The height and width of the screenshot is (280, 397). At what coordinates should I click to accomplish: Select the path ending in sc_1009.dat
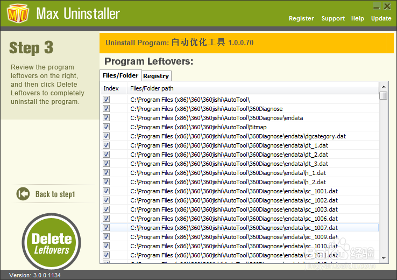click(x=234, y=237)
